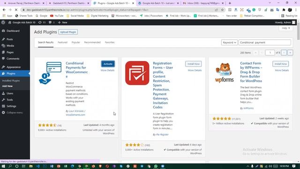Go to the next page of results

point(284,53)
